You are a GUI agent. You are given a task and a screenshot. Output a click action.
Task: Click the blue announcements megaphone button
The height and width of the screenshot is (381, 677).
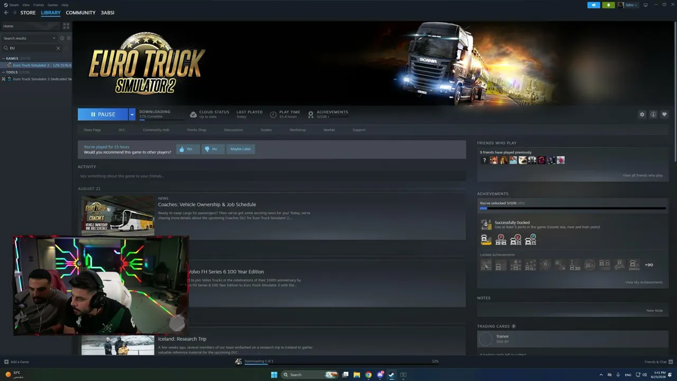tap(593, 5)
